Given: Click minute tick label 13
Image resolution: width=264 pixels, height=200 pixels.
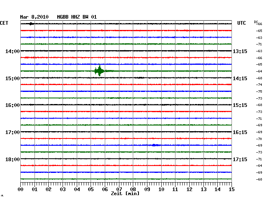Looking at the screenshot, I should (x=203, y=189).
